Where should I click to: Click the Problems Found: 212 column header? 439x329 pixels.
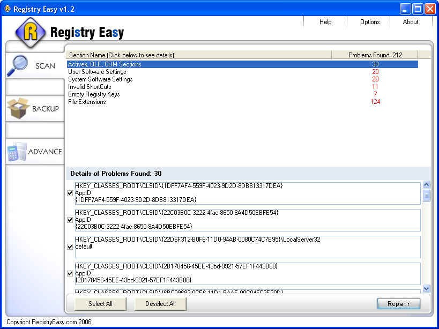375,55
